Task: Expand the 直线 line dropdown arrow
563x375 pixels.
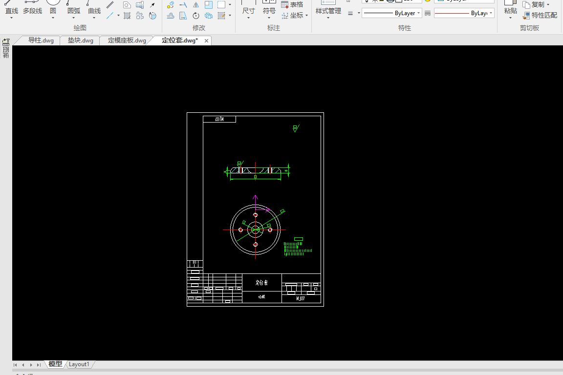Action: [x=12, y=19]
